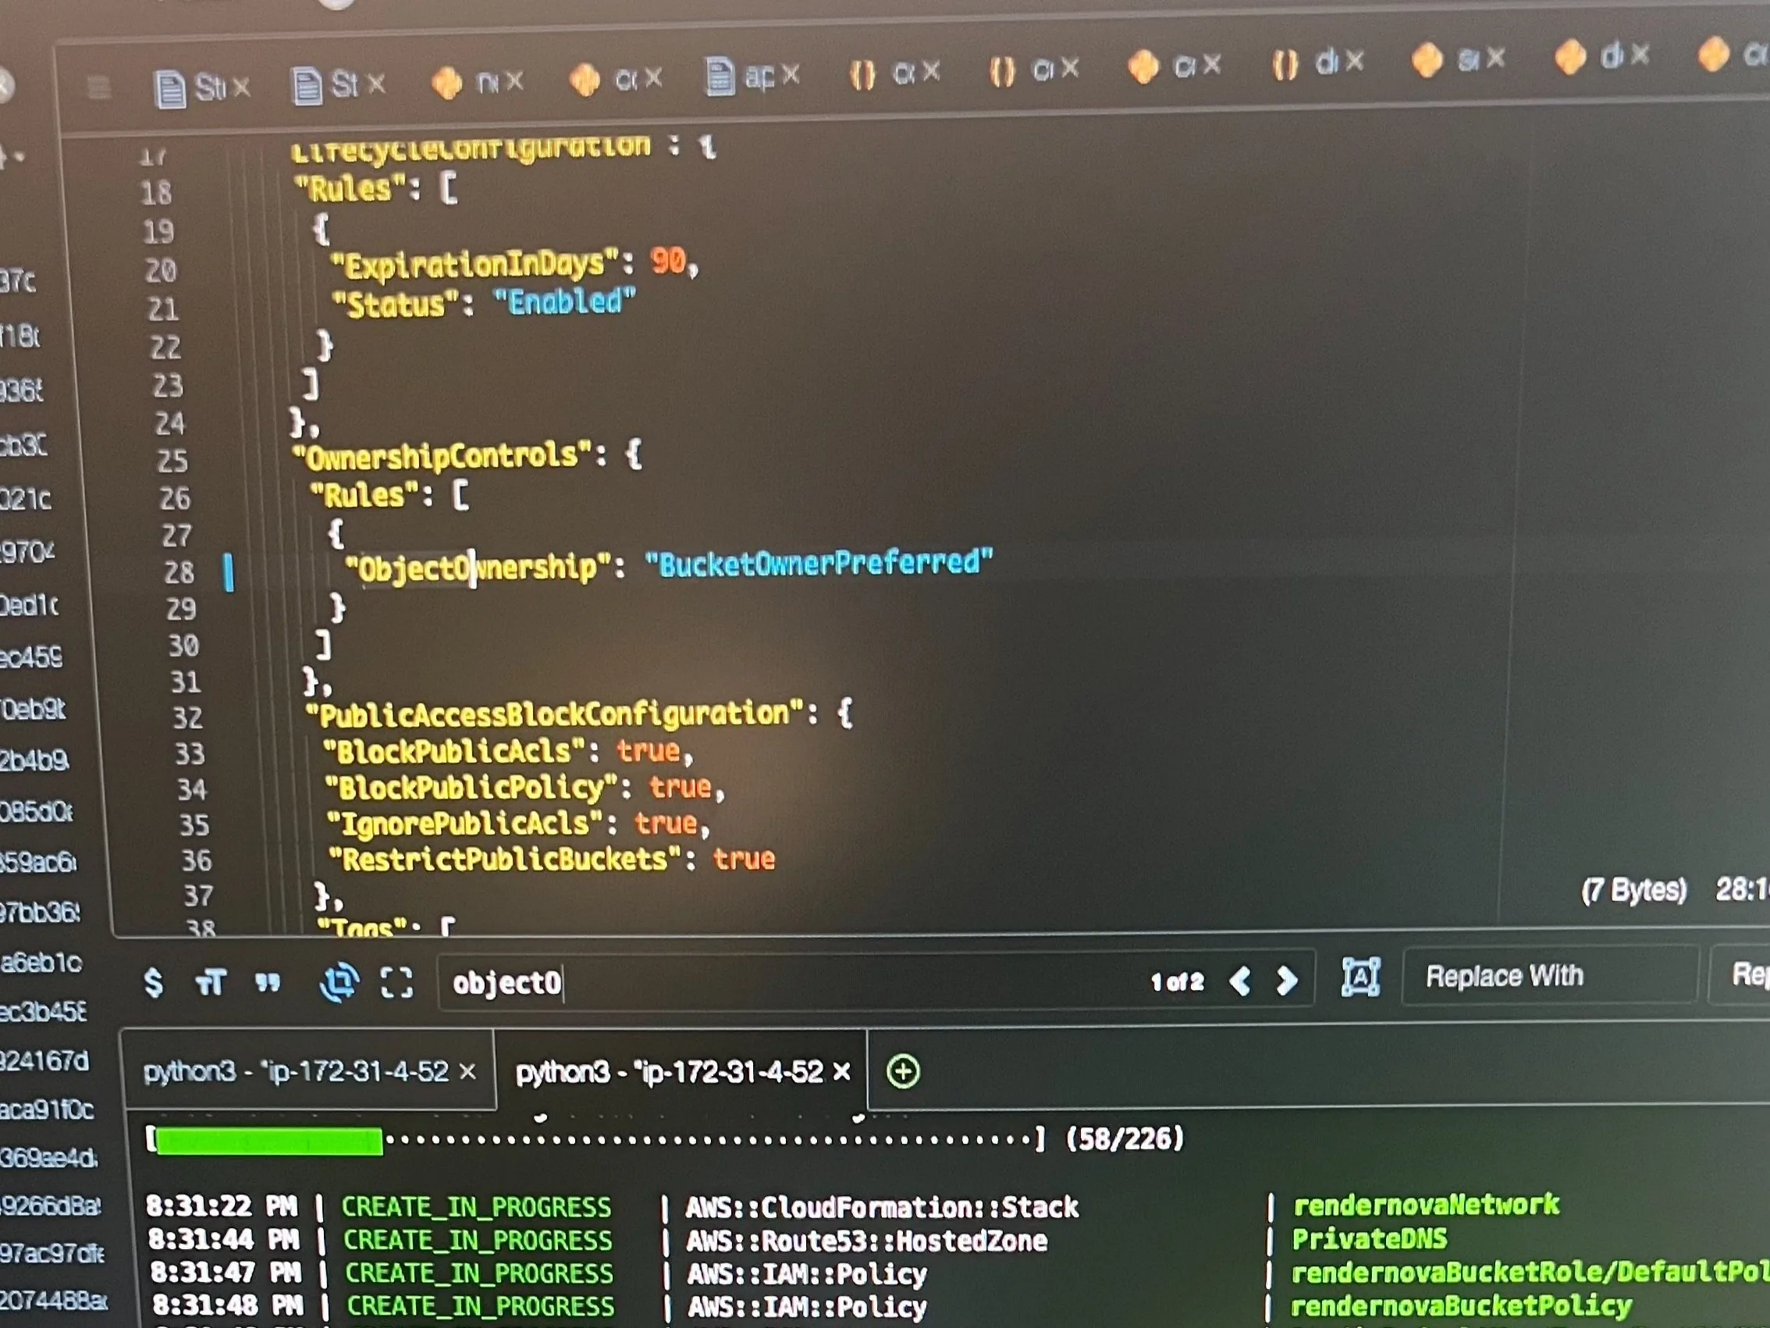The image size is (1770, 1328).
Task: Jump to the previous search match
Action: coord(1240,981)
